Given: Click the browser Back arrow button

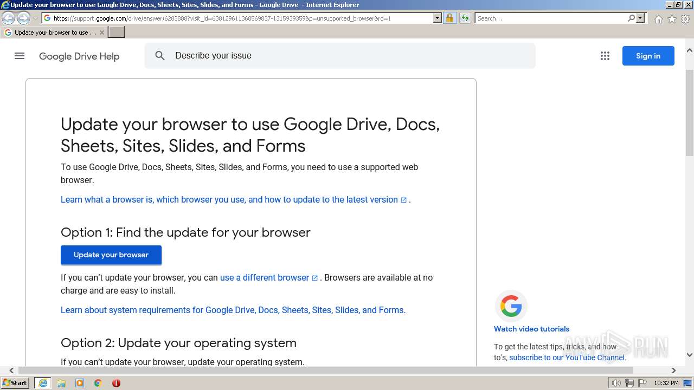Looking at the screenshot, I should pos(8,18).
